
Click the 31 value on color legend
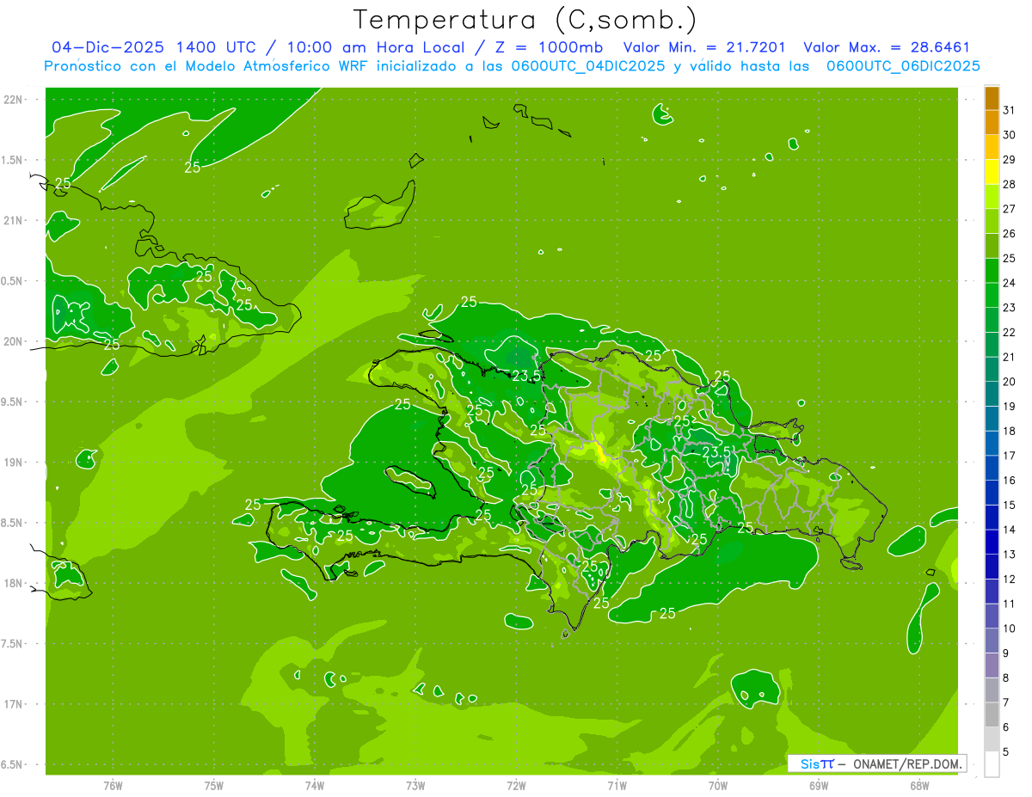click(x=1010, y=110)
